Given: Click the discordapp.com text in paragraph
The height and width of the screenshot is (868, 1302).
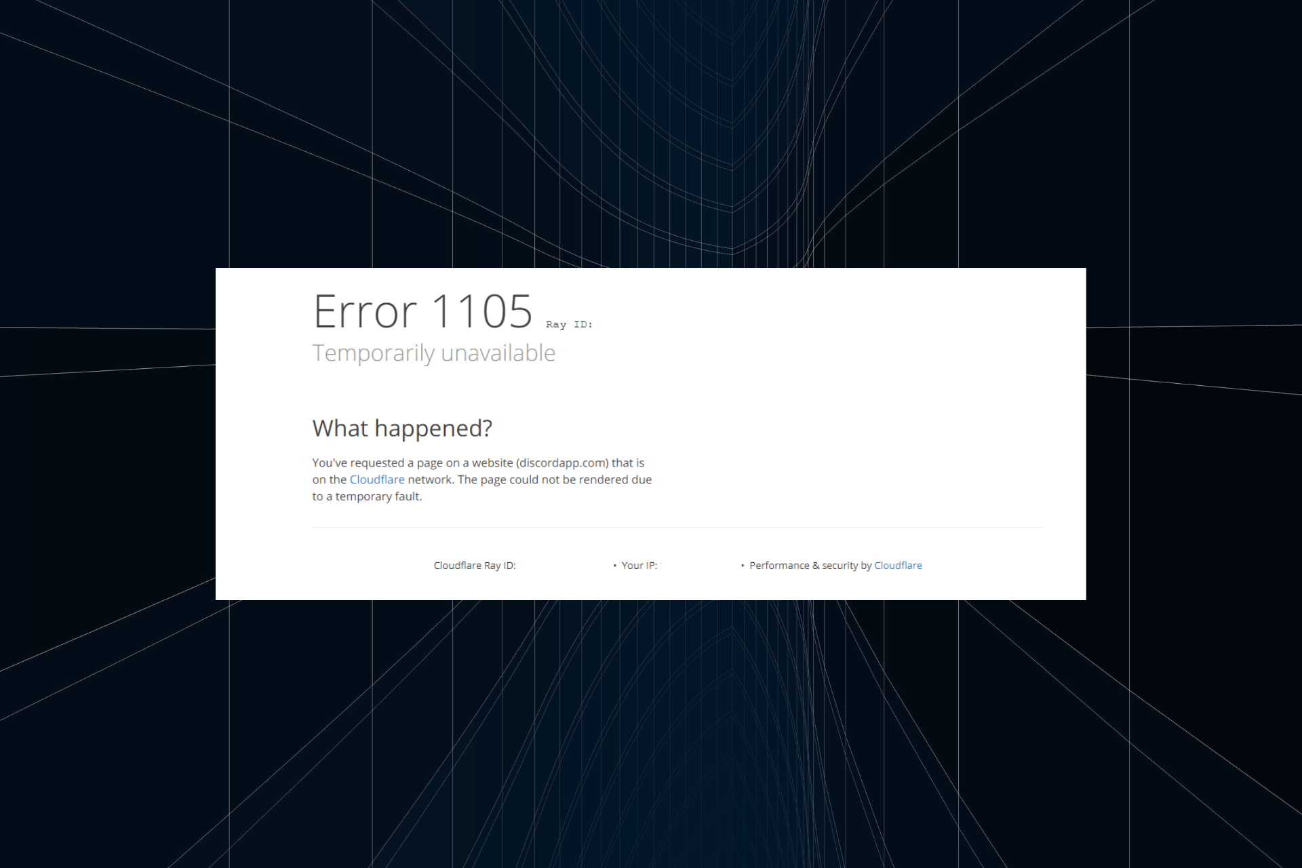Looking at the screenshot, I should tap(562, 462).
